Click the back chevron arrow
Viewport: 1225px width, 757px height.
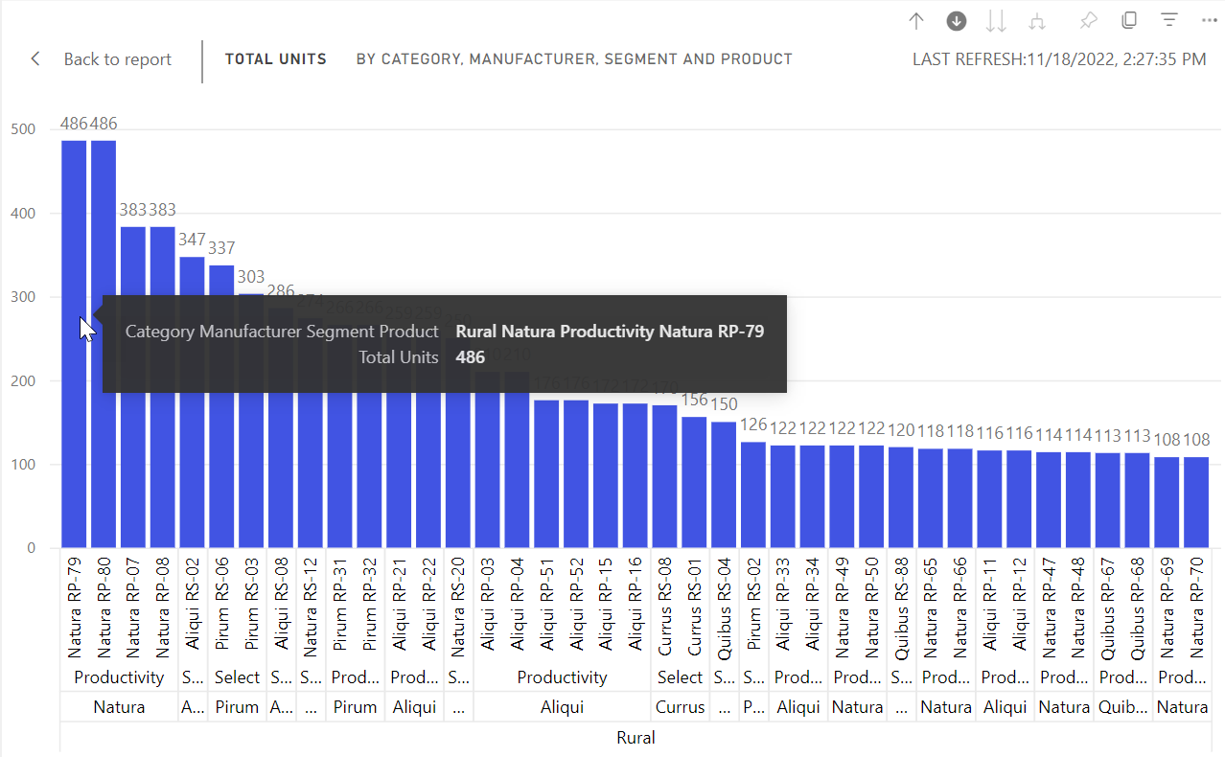pos(35,58)
